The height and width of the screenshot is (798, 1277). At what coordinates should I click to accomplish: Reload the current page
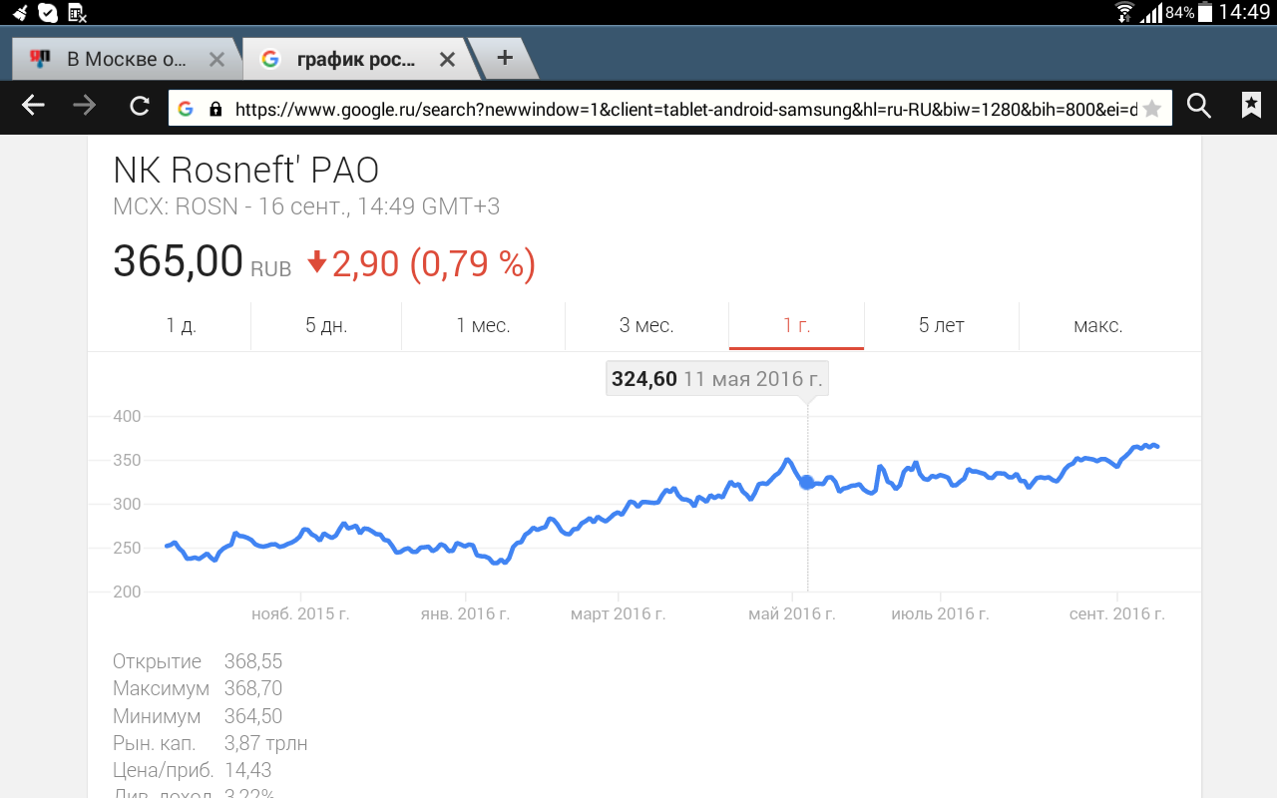pos(140,107)
